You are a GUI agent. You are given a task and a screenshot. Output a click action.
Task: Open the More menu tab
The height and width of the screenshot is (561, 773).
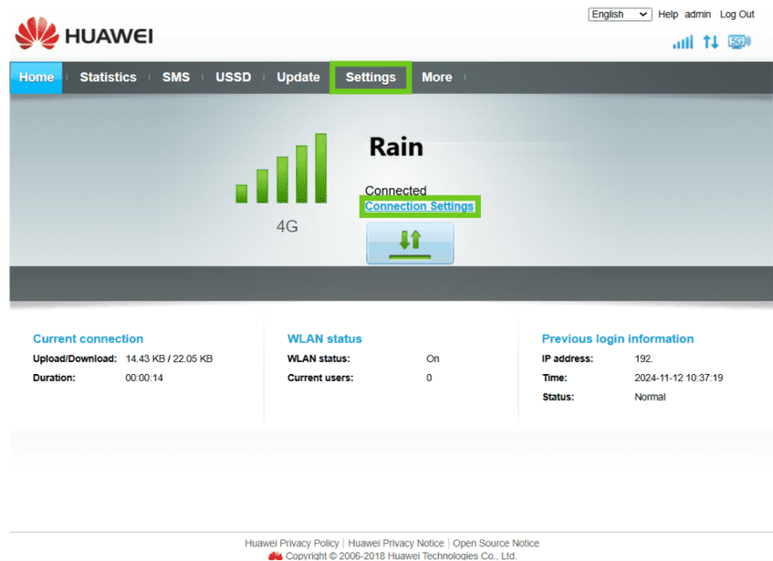[436, 78]
